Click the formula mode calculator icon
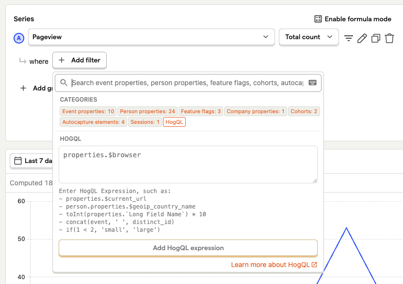Screen dimensions: 403x284 (x=318, y=19)
